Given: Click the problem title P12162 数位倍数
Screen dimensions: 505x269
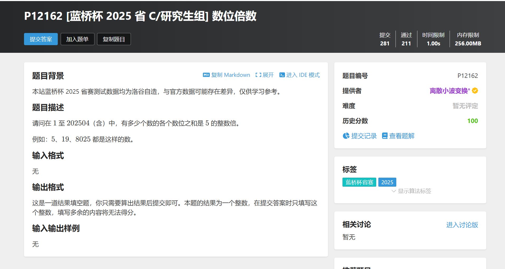Looking at the screenshot, I should click(140, 16).
